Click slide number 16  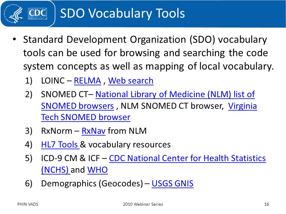pos(266,204)
